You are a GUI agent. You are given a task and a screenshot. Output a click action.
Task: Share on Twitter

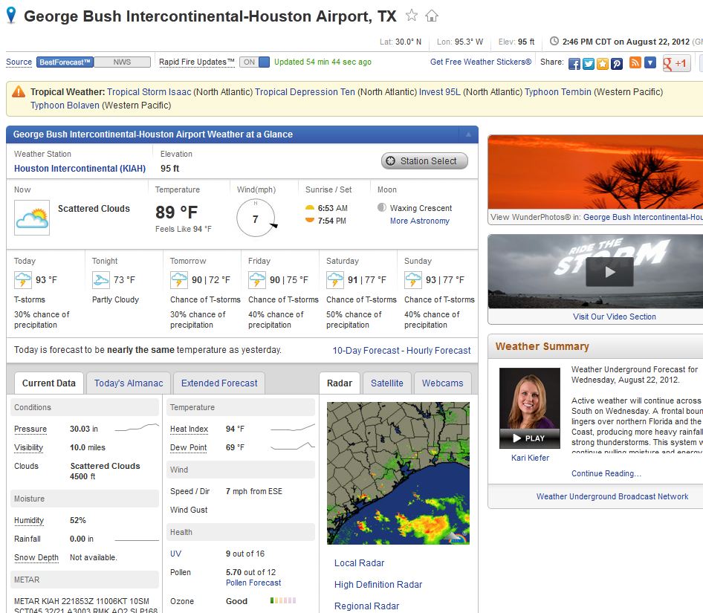pyautogui.click(x=589, y=63)
